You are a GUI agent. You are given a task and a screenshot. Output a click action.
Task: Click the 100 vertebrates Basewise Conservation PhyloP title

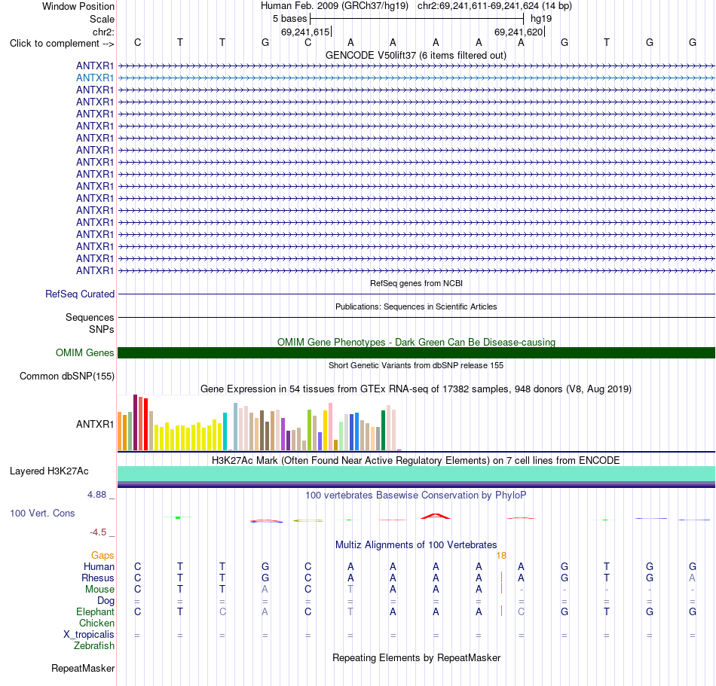coord(416,495)
